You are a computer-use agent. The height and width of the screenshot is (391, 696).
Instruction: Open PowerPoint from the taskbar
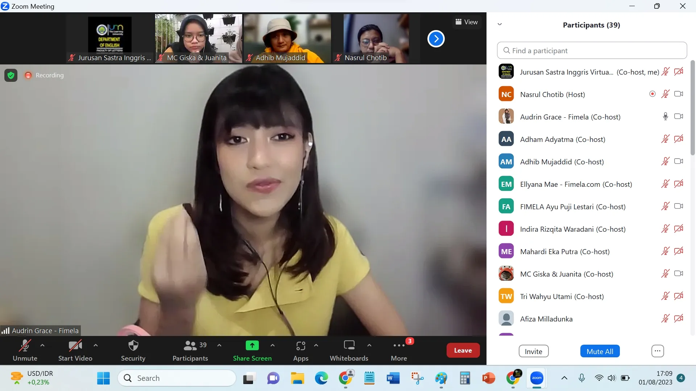pos(489,378)
